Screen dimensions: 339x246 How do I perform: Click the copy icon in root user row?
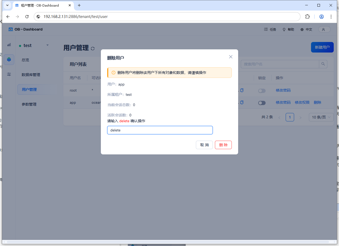242,90
